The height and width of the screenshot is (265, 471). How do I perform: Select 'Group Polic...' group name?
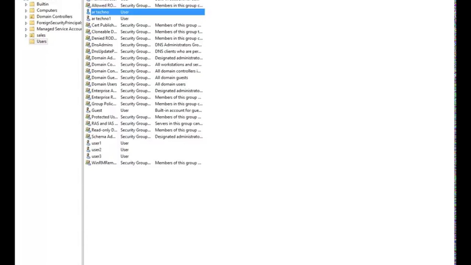pos(104,104)
